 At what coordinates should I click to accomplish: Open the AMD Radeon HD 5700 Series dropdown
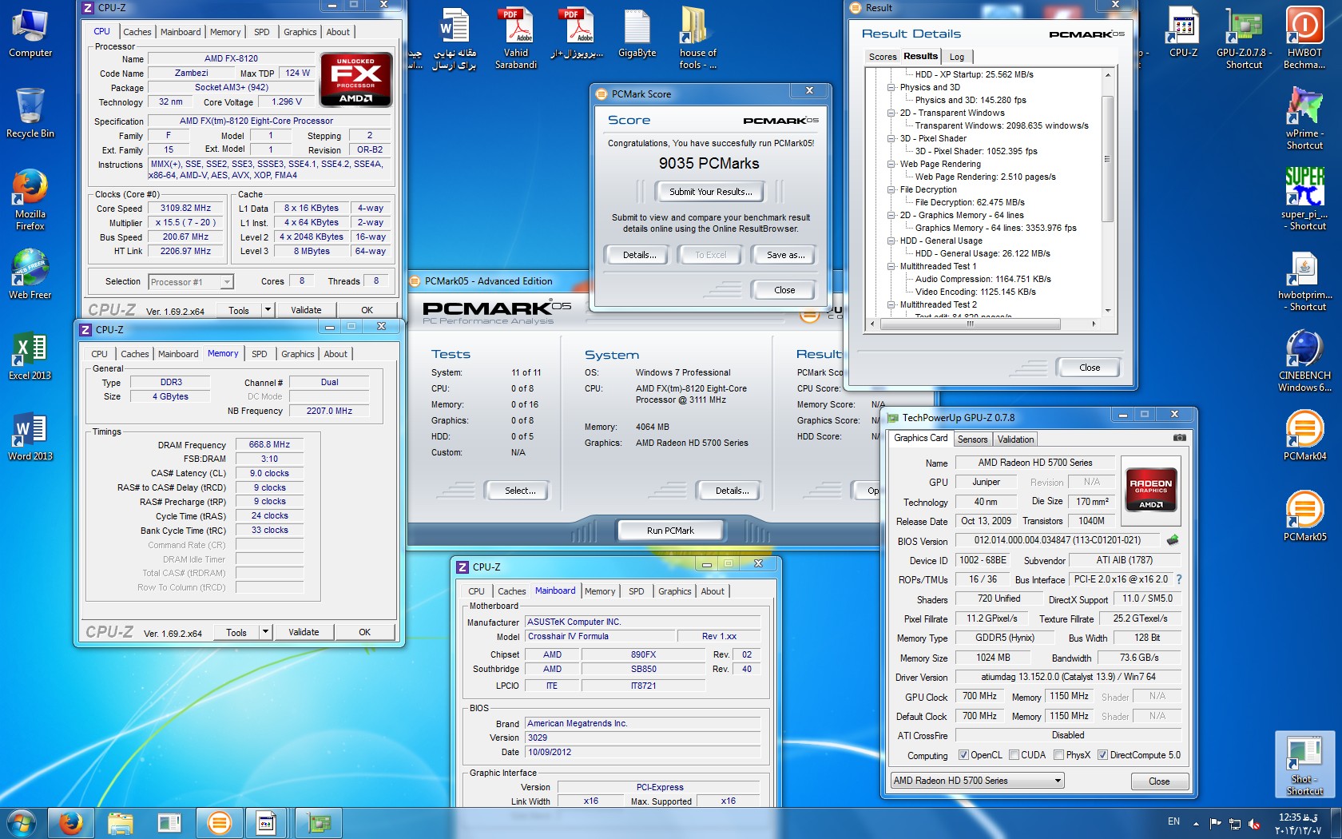977,781
